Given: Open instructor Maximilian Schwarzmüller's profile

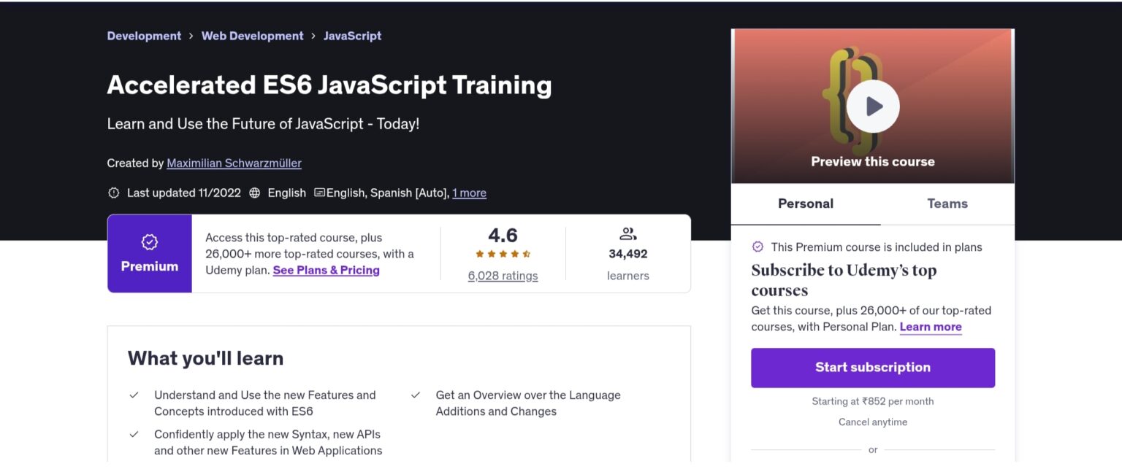Looking at the screenshot, I should (x=234, y=163).
